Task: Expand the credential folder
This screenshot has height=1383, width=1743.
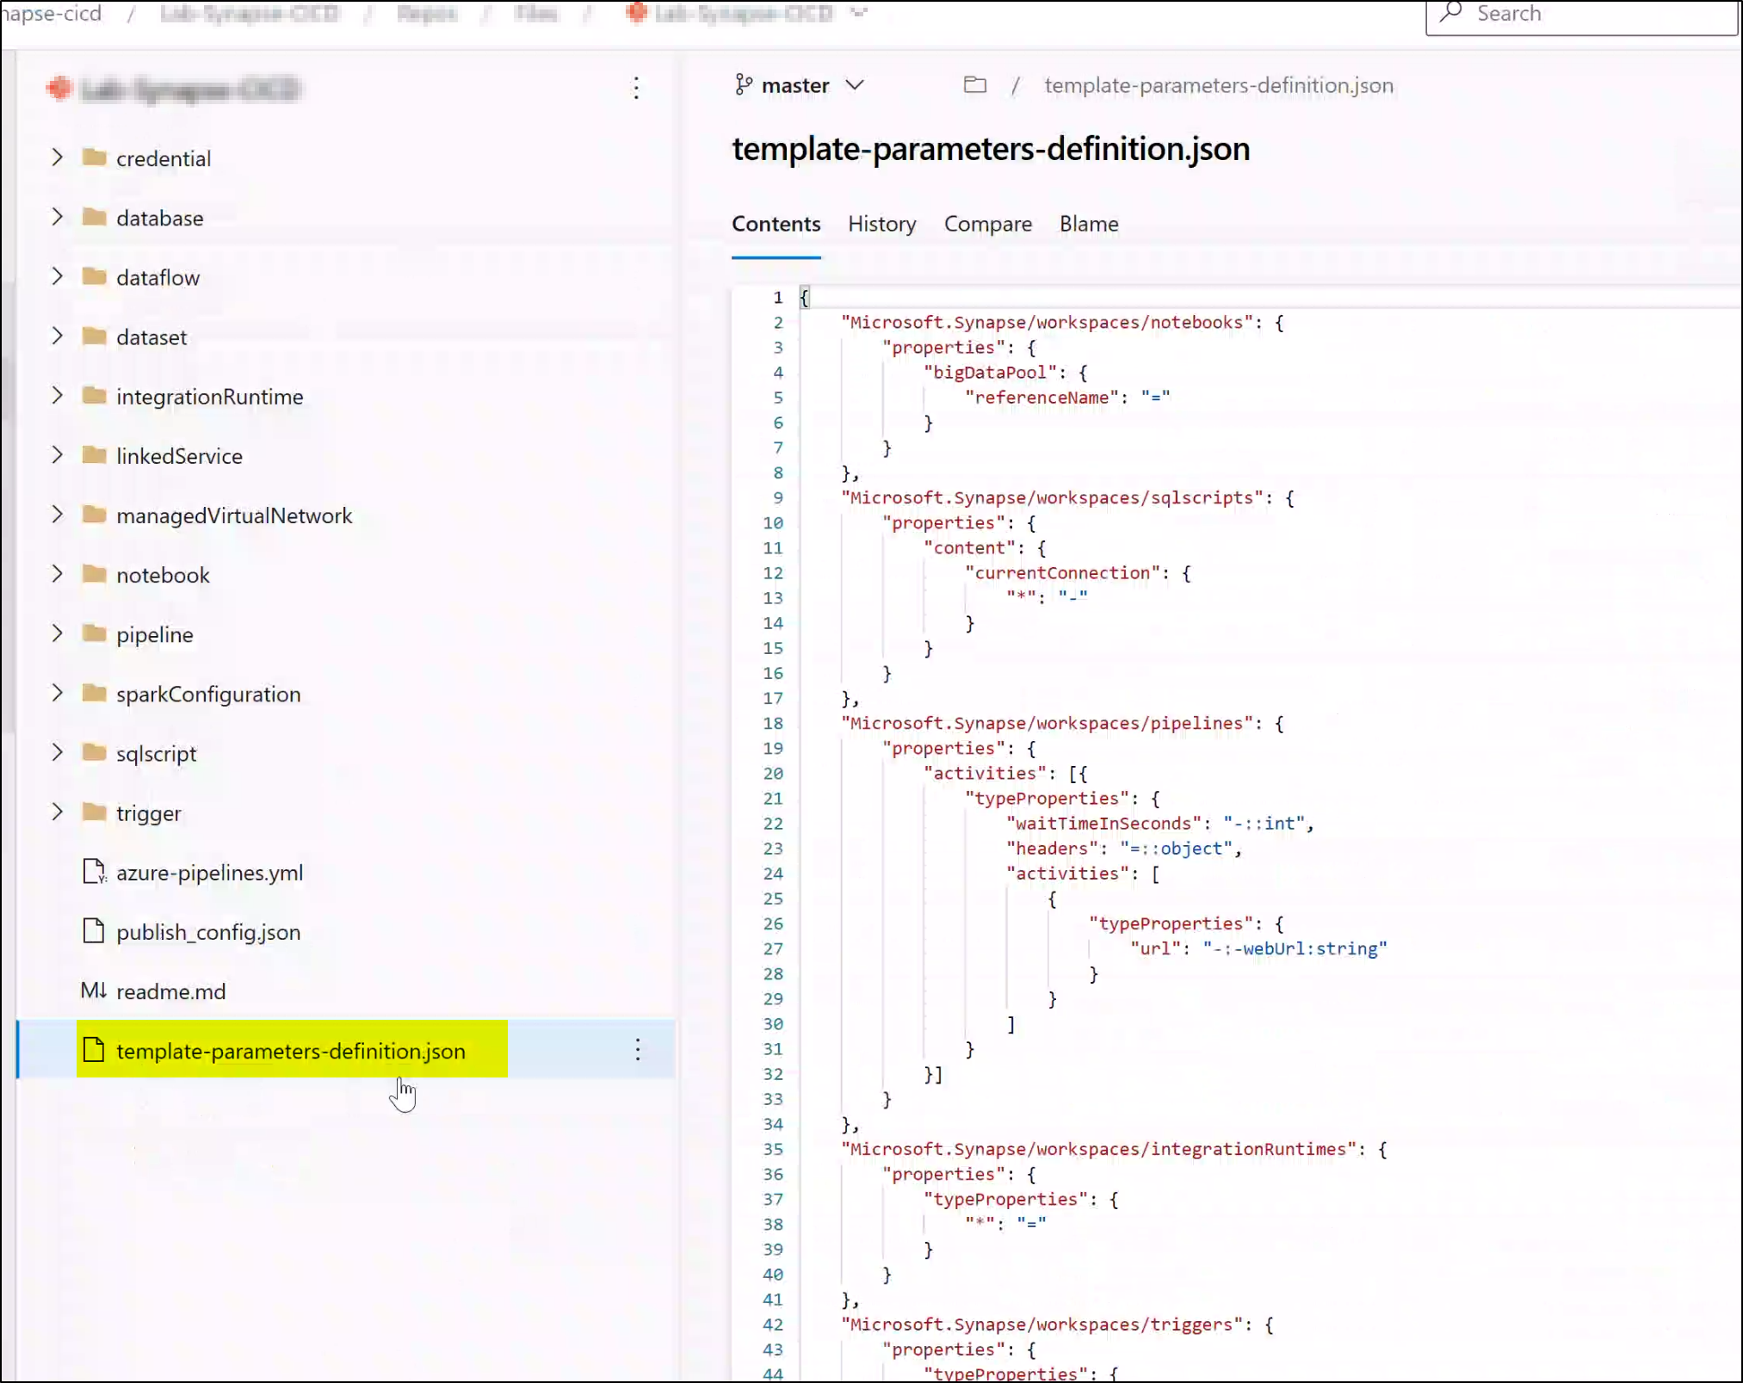Action: pyautogui.click(x=55, y=157)
